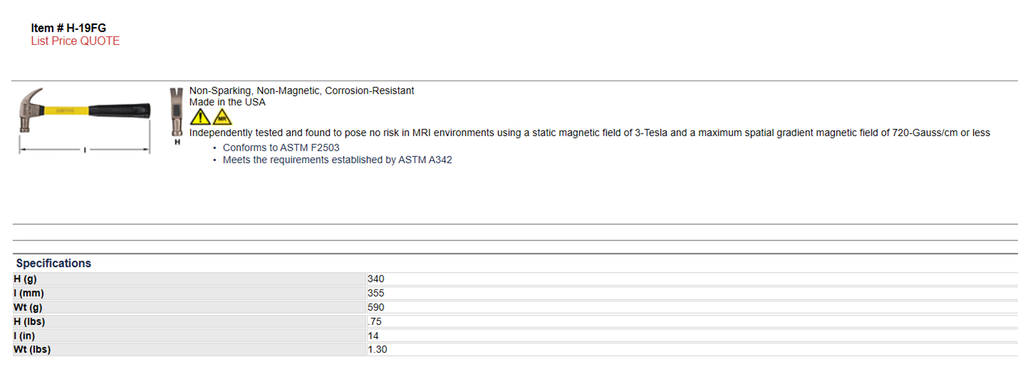Click the 355 millimeter length value

coord(375,294)
